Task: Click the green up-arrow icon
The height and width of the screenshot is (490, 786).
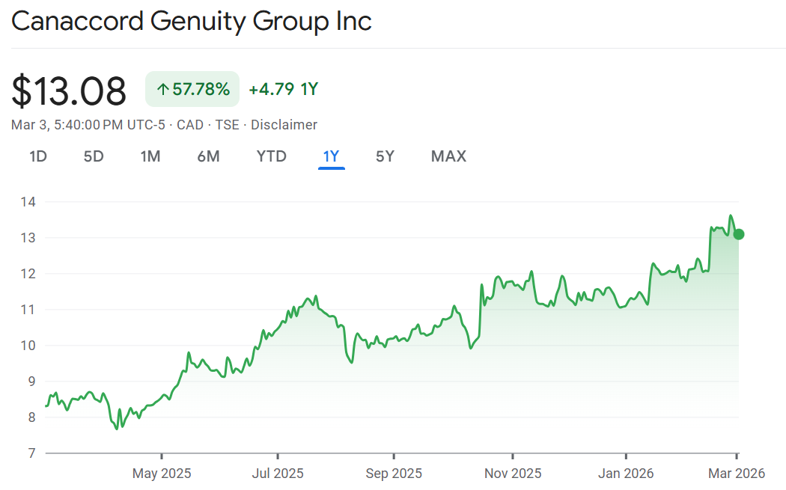Action: pyautogui.click(x=162, y=90)
